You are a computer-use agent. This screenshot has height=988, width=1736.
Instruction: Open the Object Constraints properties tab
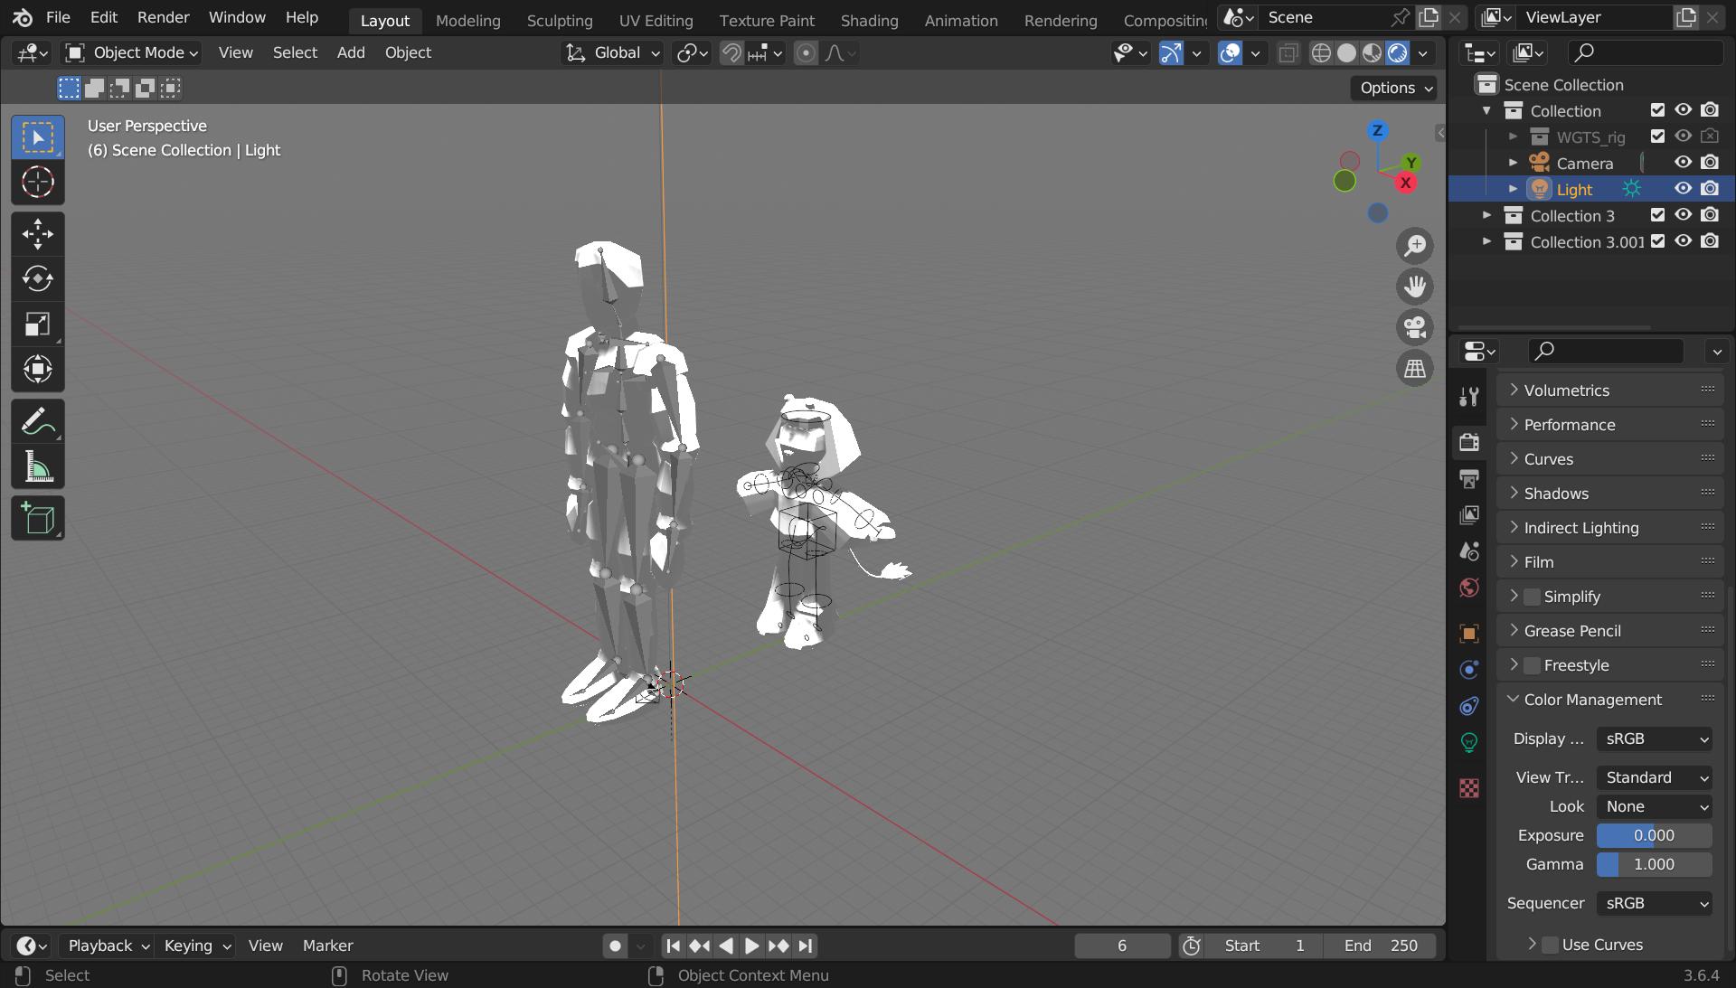(1469, 706)
